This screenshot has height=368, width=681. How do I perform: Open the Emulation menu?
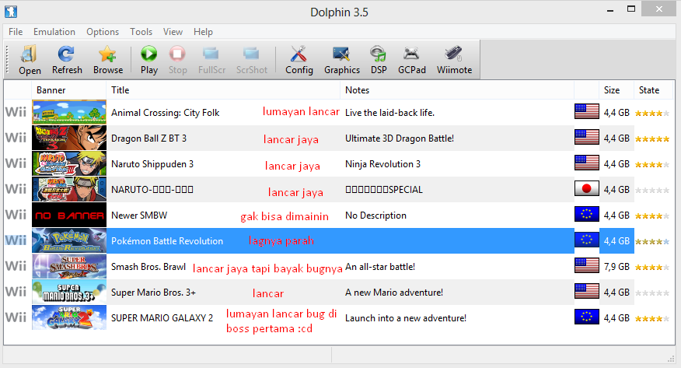point(54,32)
